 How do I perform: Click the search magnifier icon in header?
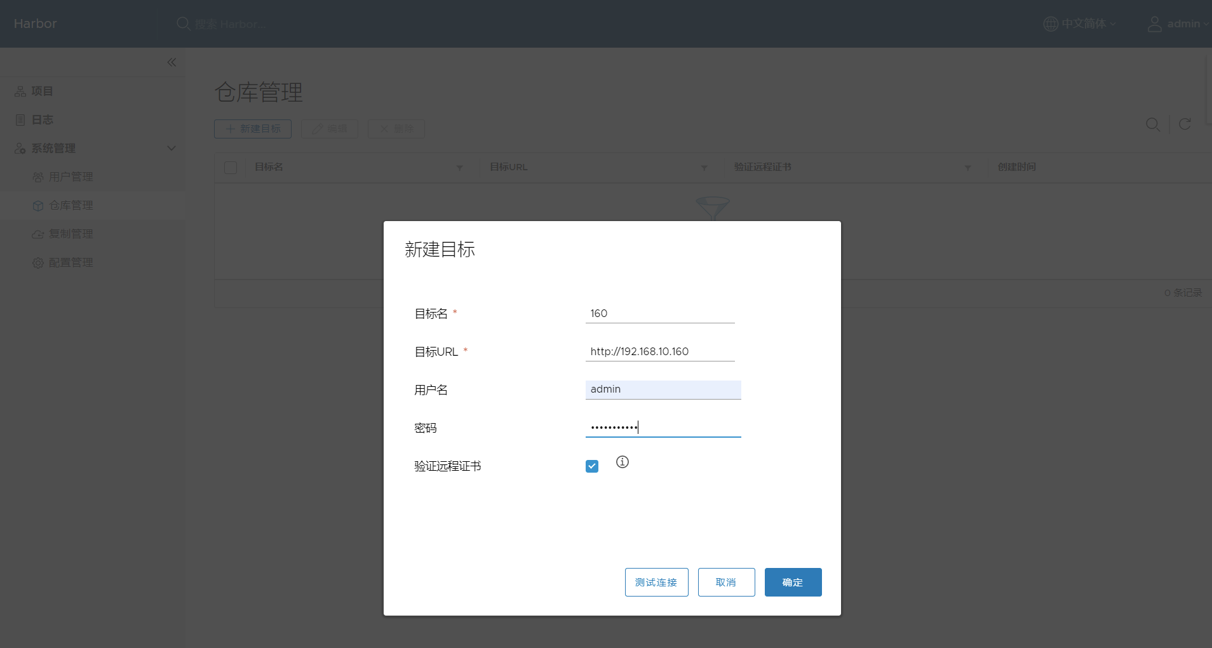(x=183, y=24)
